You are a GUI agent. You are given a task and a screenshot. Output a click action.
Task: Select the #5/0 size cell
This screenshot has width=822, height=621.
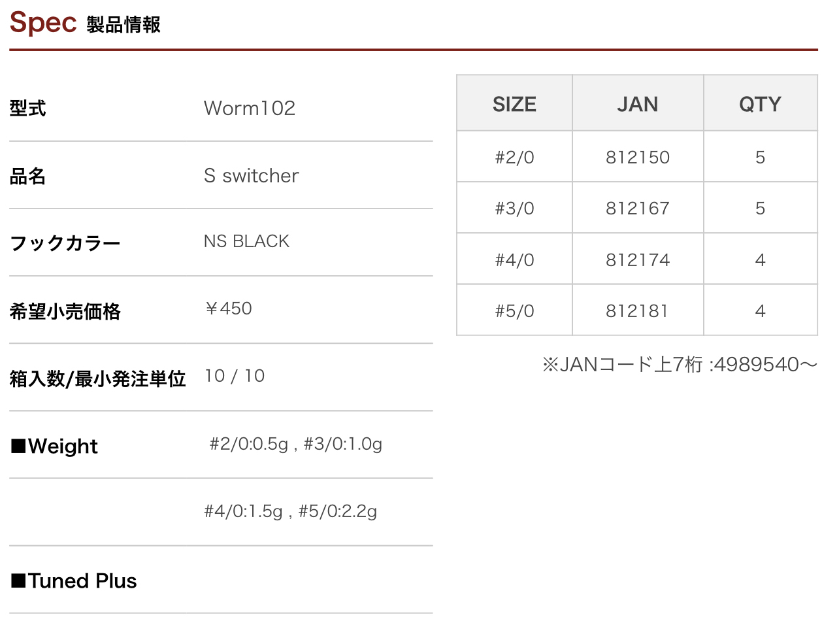514,311
